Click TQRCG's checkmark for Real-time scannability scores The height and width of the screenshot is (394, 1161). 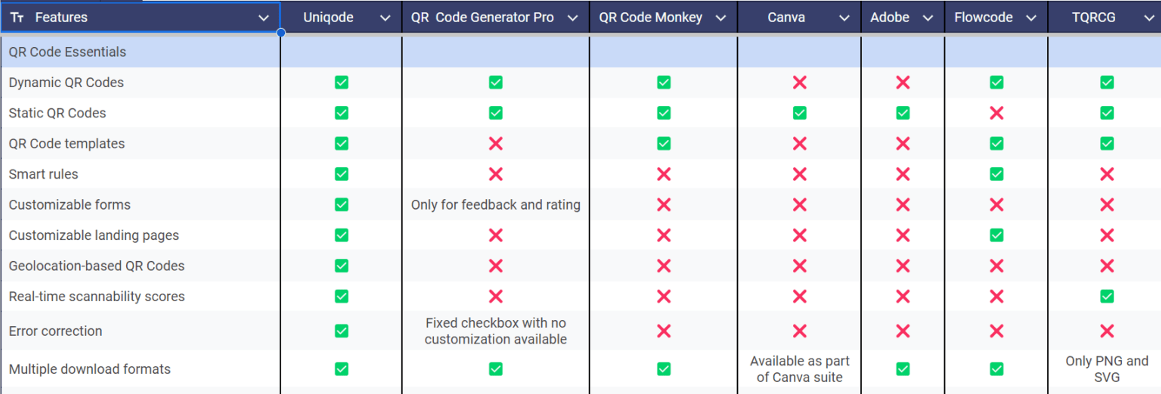coord(1107,296)
